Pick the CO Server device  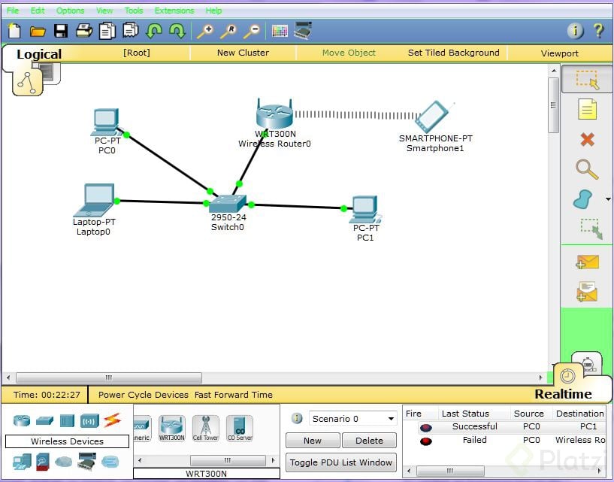point(240,429)
